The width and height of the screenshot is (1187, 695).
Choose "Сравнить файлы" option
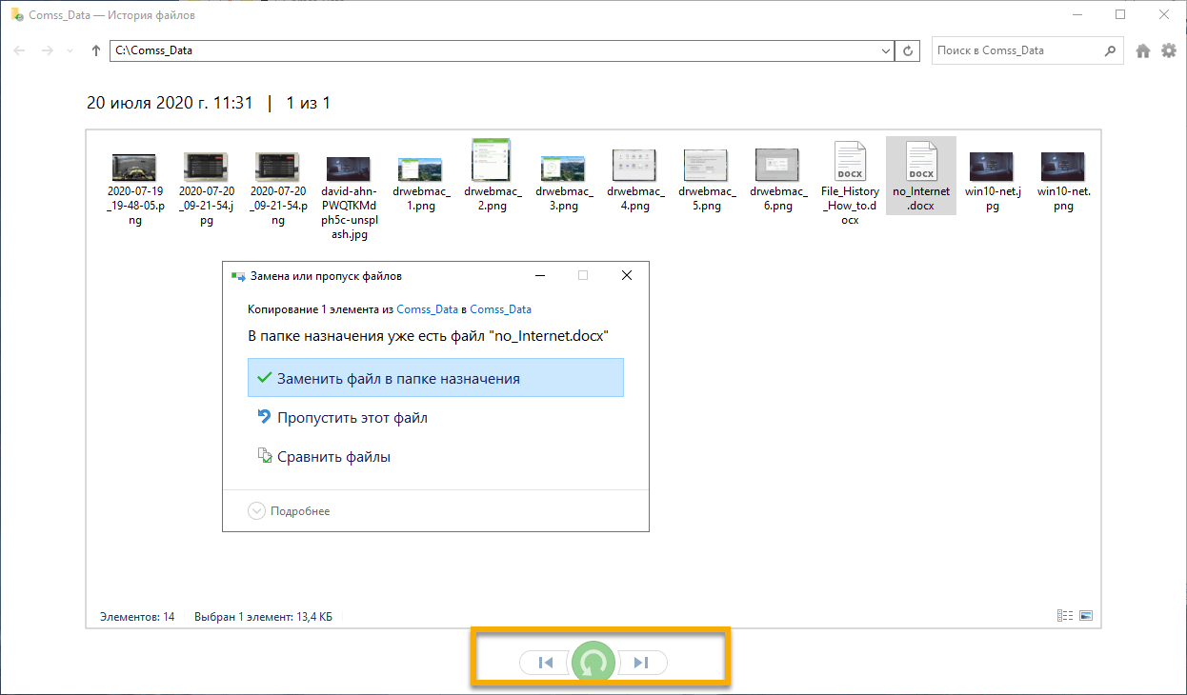coord(435,457)
